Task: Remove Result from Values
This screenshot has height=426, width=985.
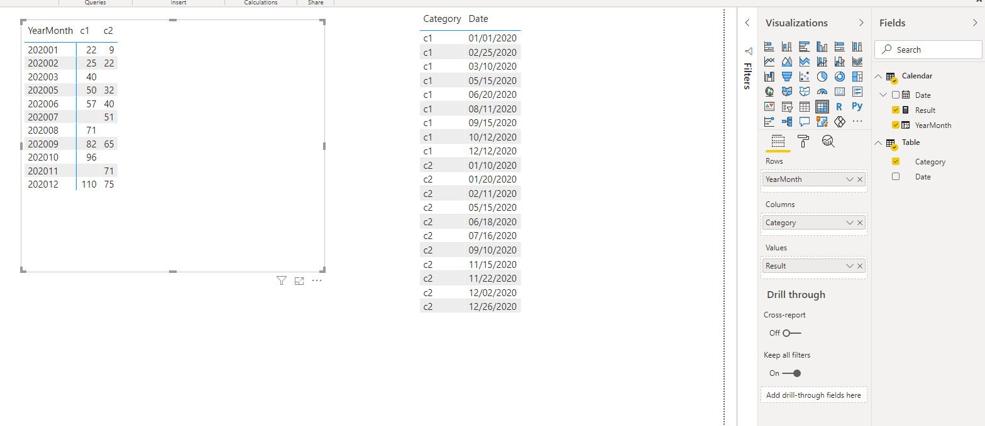Action: click(861, 266)
